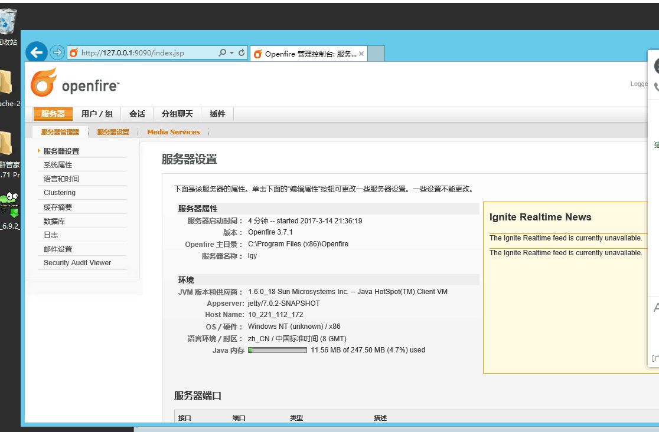The width and height of the screenshot is (659, 432).
Task: Open the 数据库 sidebar item
Action: (x=54, y=221)
